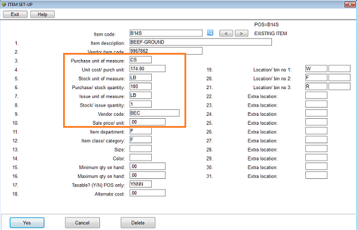Click Location/bin no 3 field containing R
Image resolution: width=357 pixels, height=230 pixels.
click(317, 86)
